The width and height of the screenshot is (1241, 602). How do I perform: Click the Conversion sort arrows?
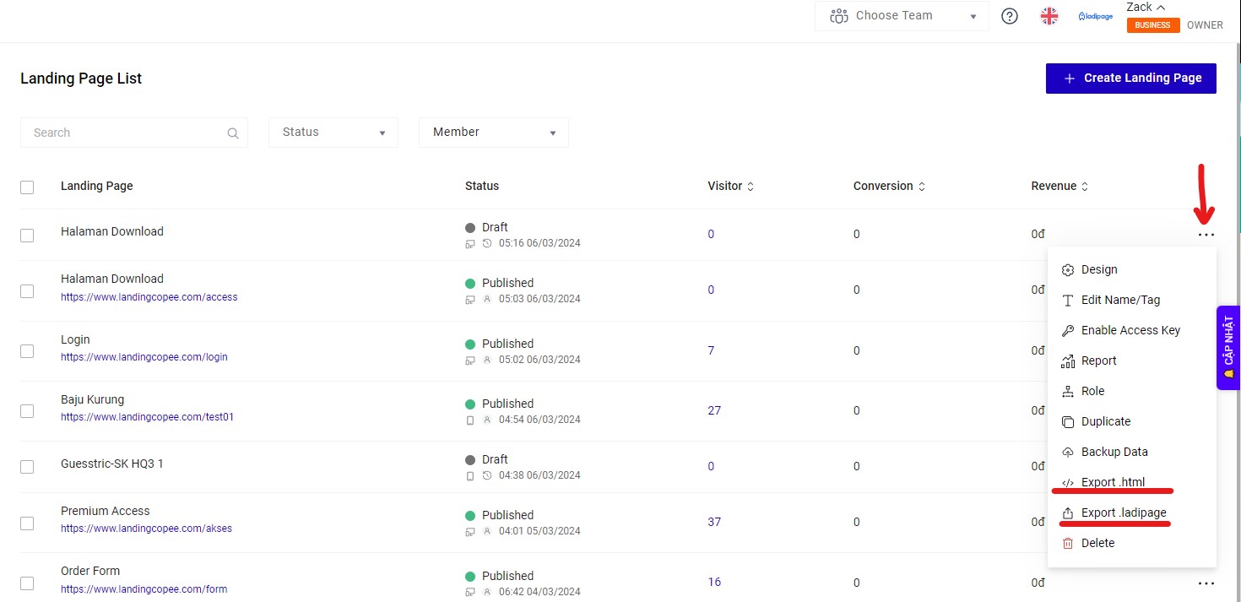coord(922,187)
